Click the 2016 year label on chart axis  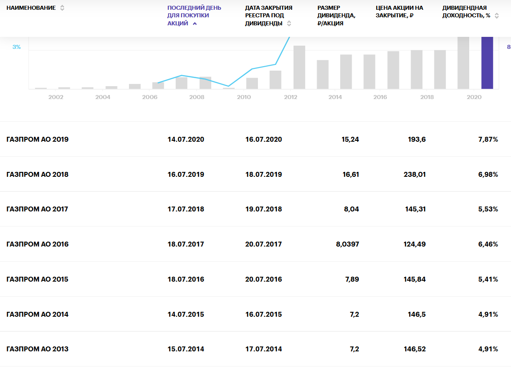click(x=380, y=97)
